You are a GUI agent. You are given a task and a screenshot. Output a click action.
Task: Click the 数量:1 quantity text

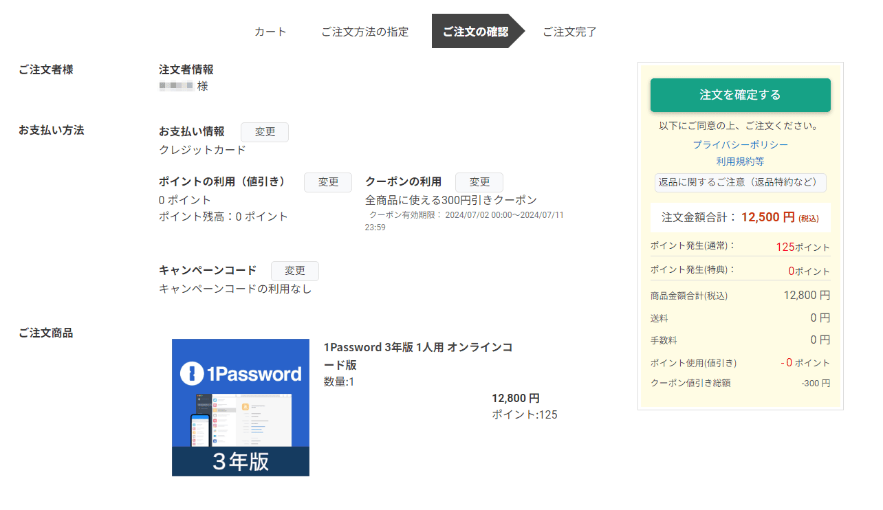tap(339, 381)
